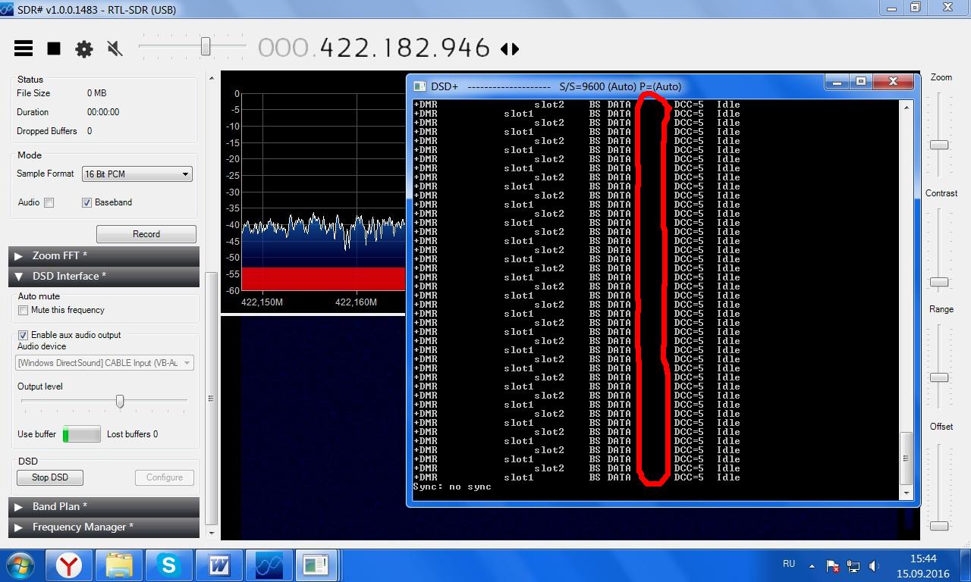
Task: Minimize the DSD+ window
Action: (837, 82)
